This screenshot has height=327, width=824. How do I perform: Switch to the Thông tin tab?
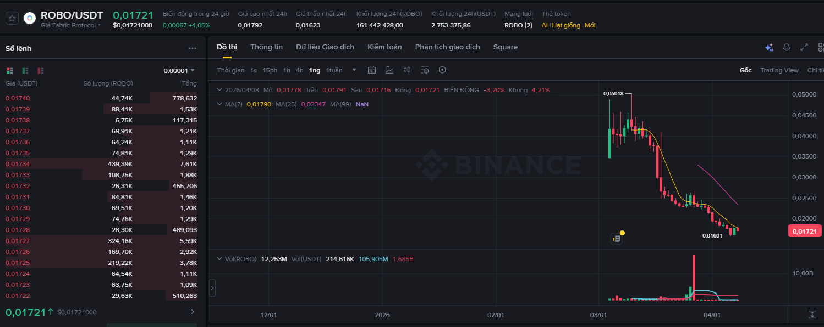[x=266, y=47]
